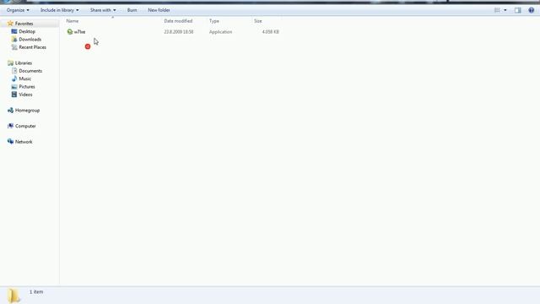
Task: Click the Homegroup icon
Action: pyautogui.click(x=10, y=111)
